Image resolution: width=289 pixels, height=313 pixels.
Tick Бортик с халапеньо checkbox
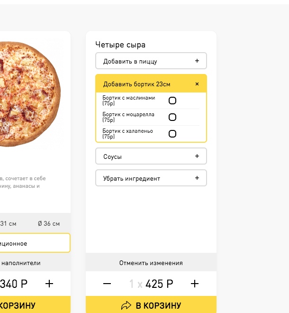[172, 134]
